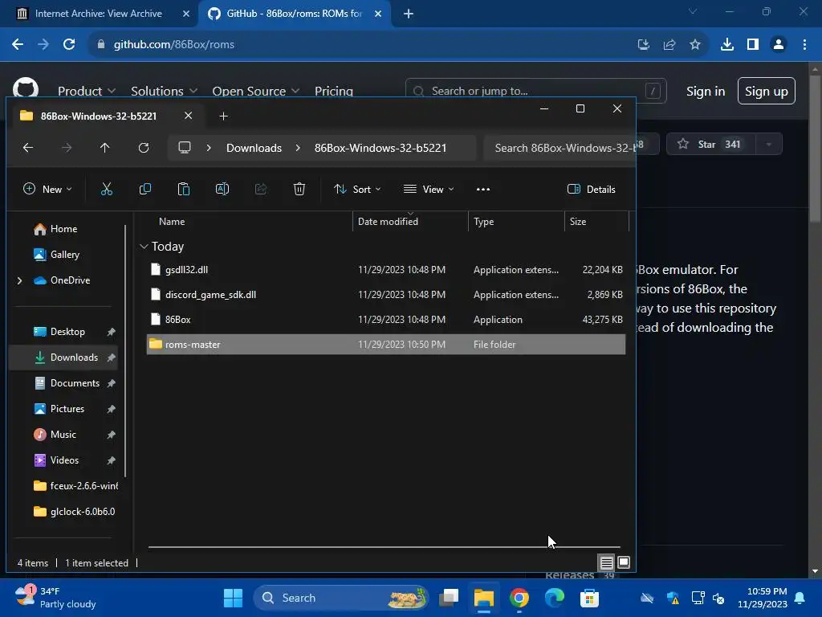Open Windows Start menu
This screenshot has width=822, height=617.
pyautogui.click(x=234, y=598)
